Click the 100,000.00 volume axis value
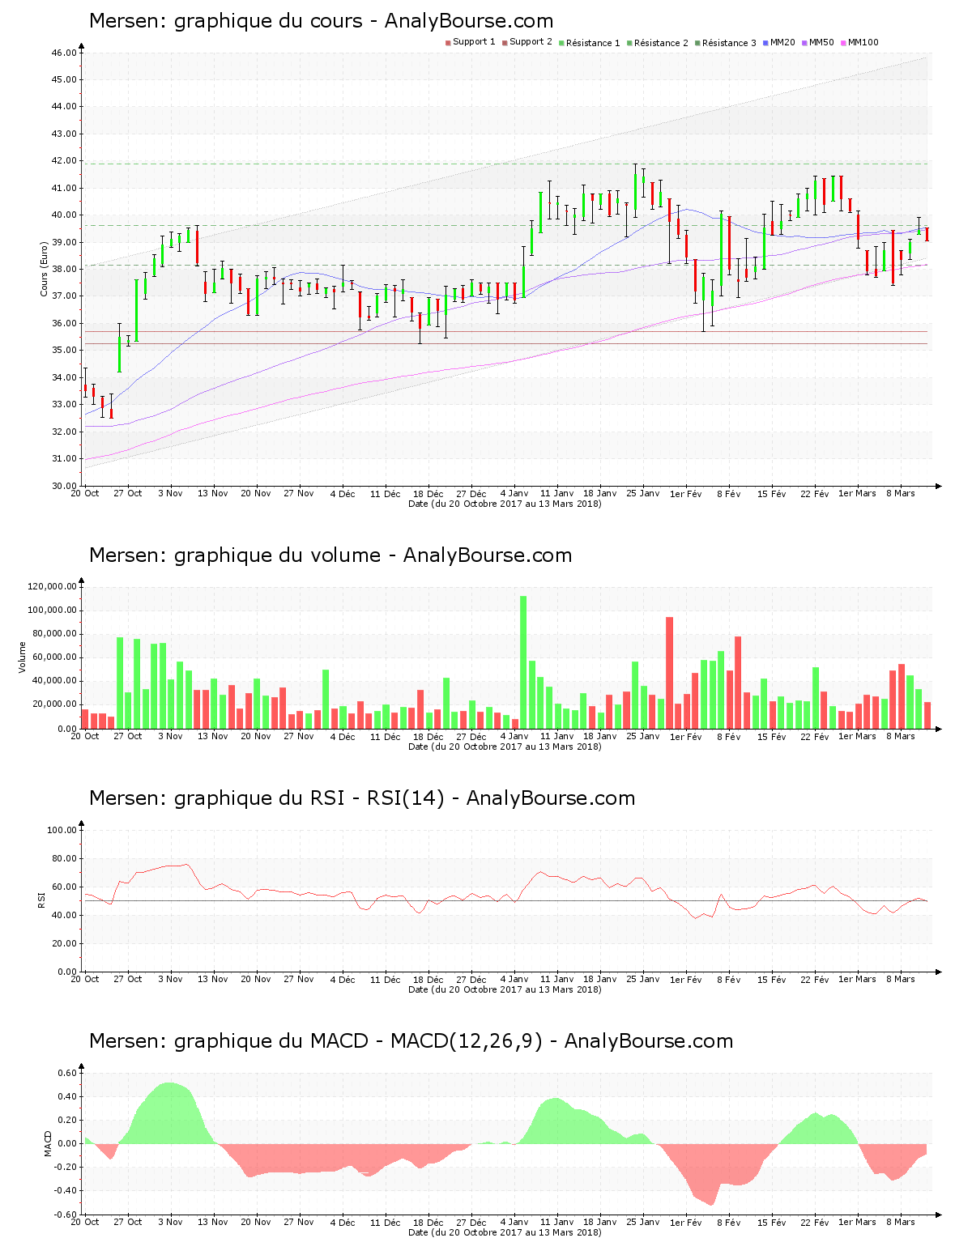The height and width of the screenshot is (1255, 972). 53,610
